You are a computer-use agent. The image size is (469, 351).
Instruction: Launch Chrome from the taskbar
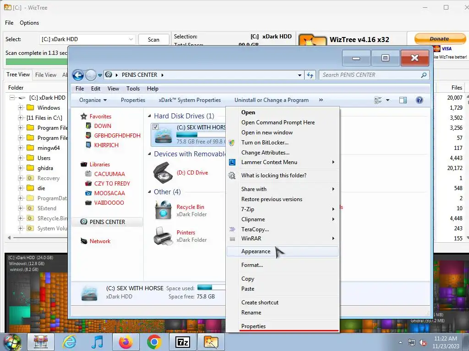(154, 342)
